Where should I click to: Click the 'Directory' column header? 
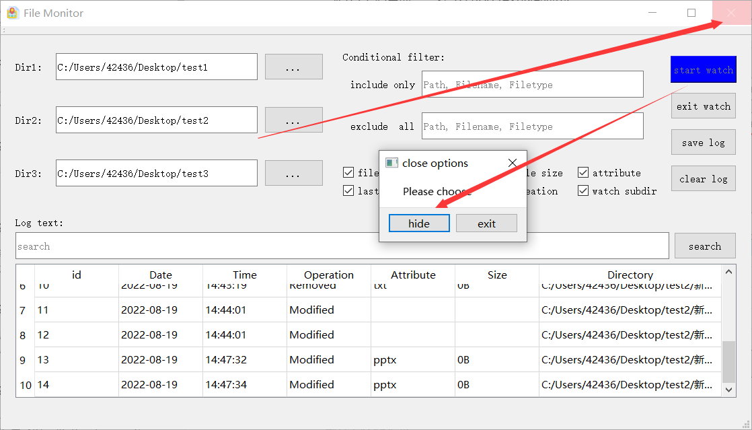tap(630, 275)
